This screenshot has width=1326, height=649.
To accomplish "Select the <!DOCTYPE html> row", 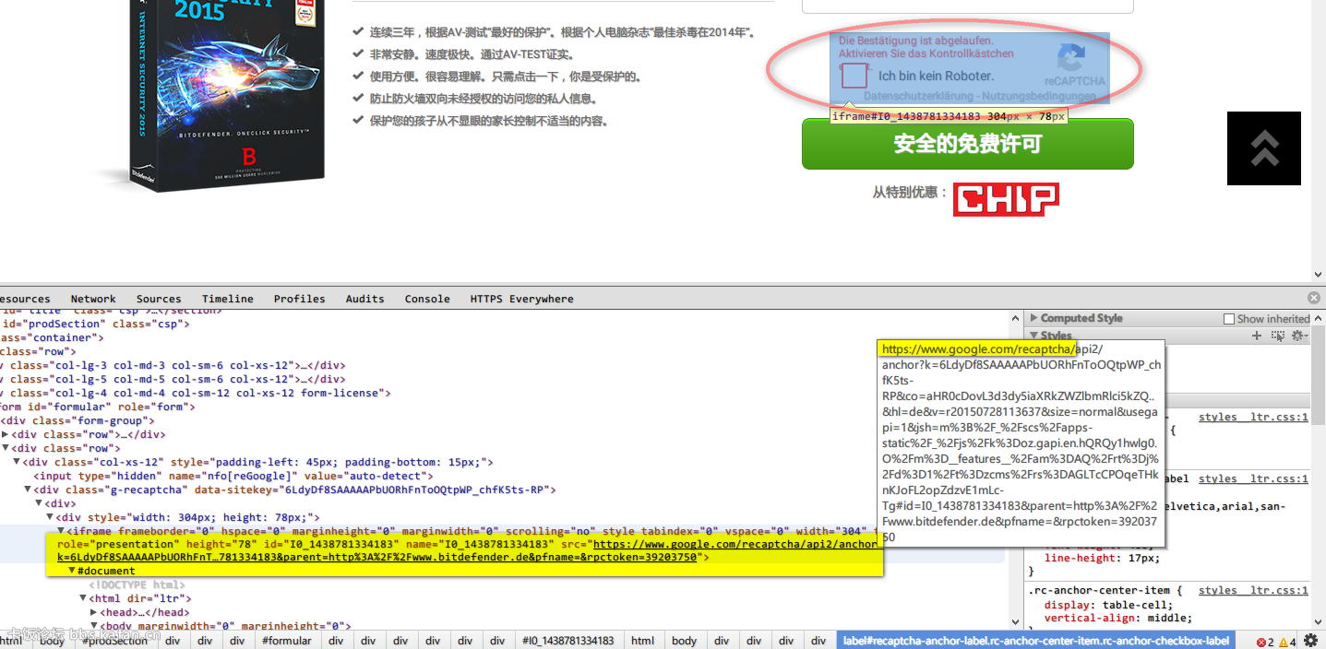I will (137, 584).
